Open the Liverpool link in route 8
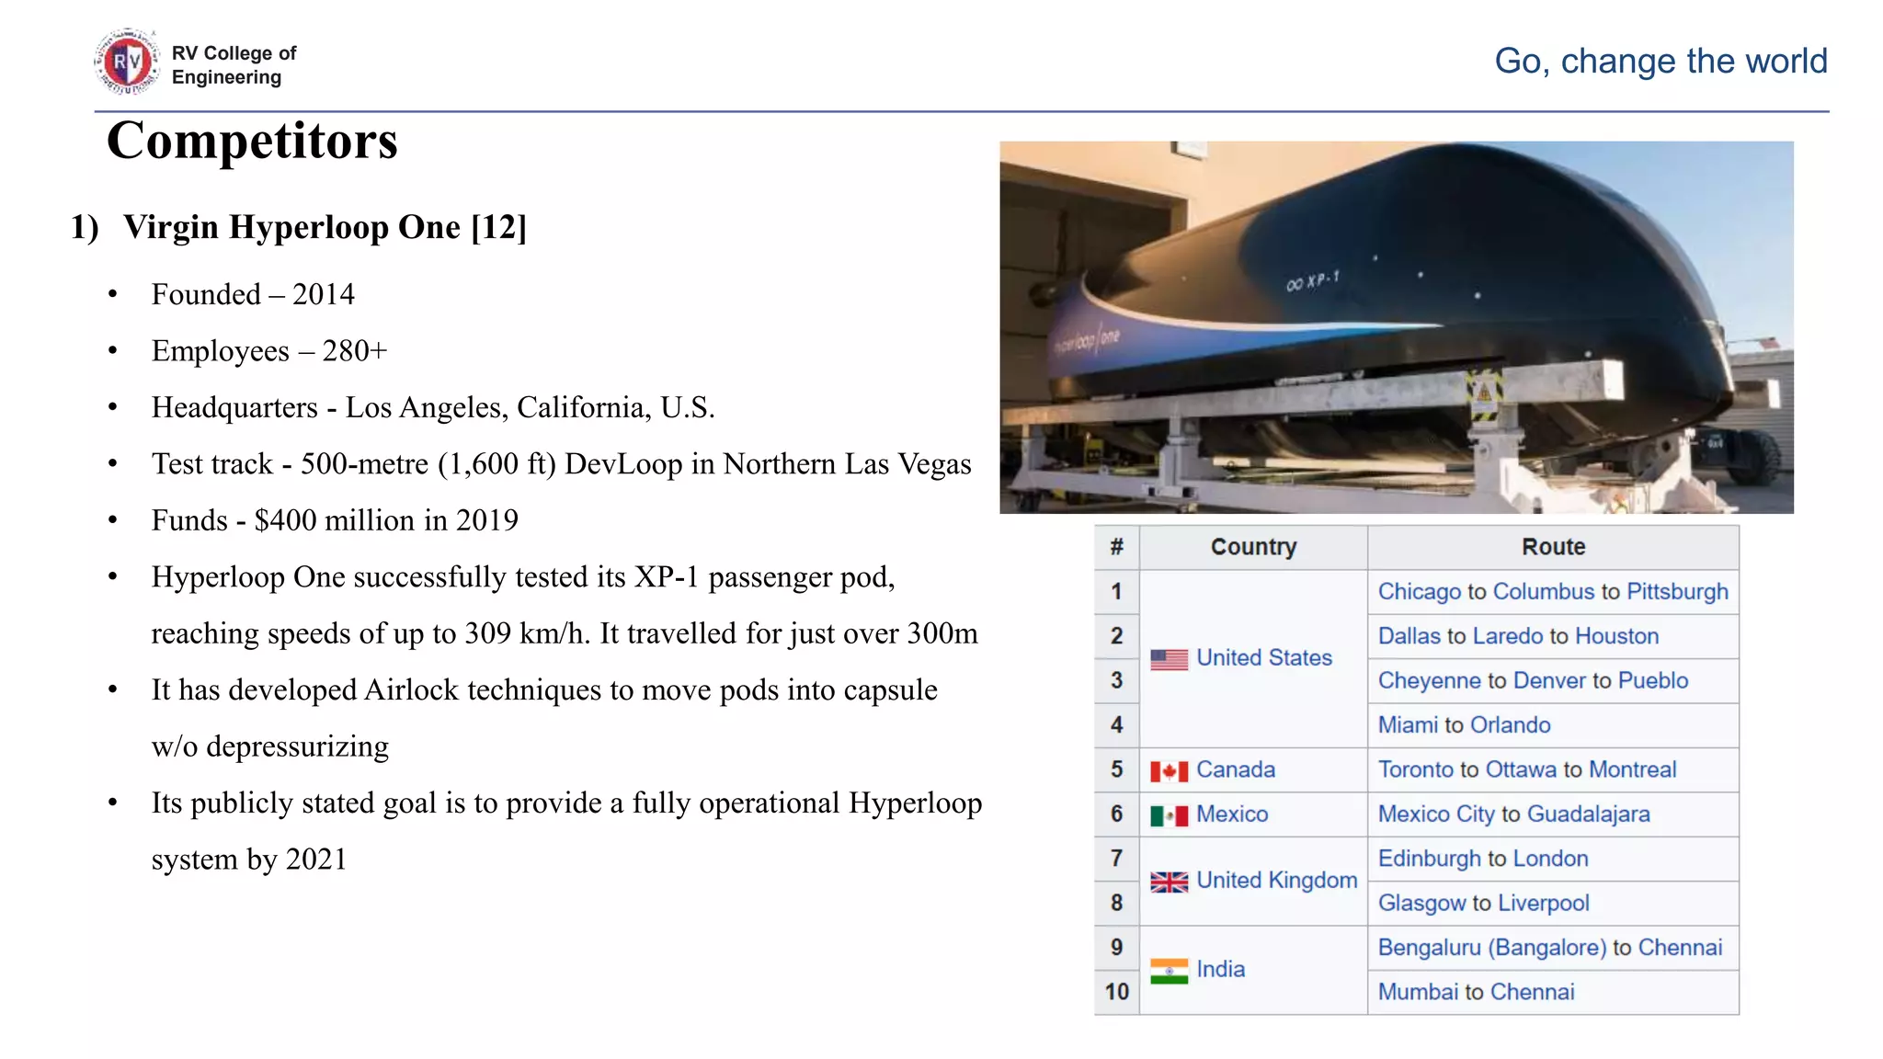The width and height of the screenshot is (1883, 1059). pyautogui.click(x=1543, y=904)
